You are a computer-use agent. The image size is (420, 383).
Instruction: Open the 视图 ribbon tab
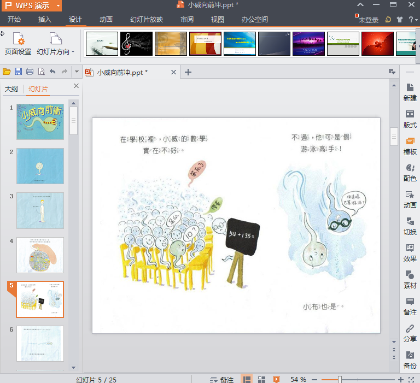[x=218, y=19]
